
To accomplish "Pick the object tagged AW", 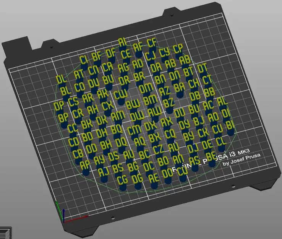I will point(154,112).
